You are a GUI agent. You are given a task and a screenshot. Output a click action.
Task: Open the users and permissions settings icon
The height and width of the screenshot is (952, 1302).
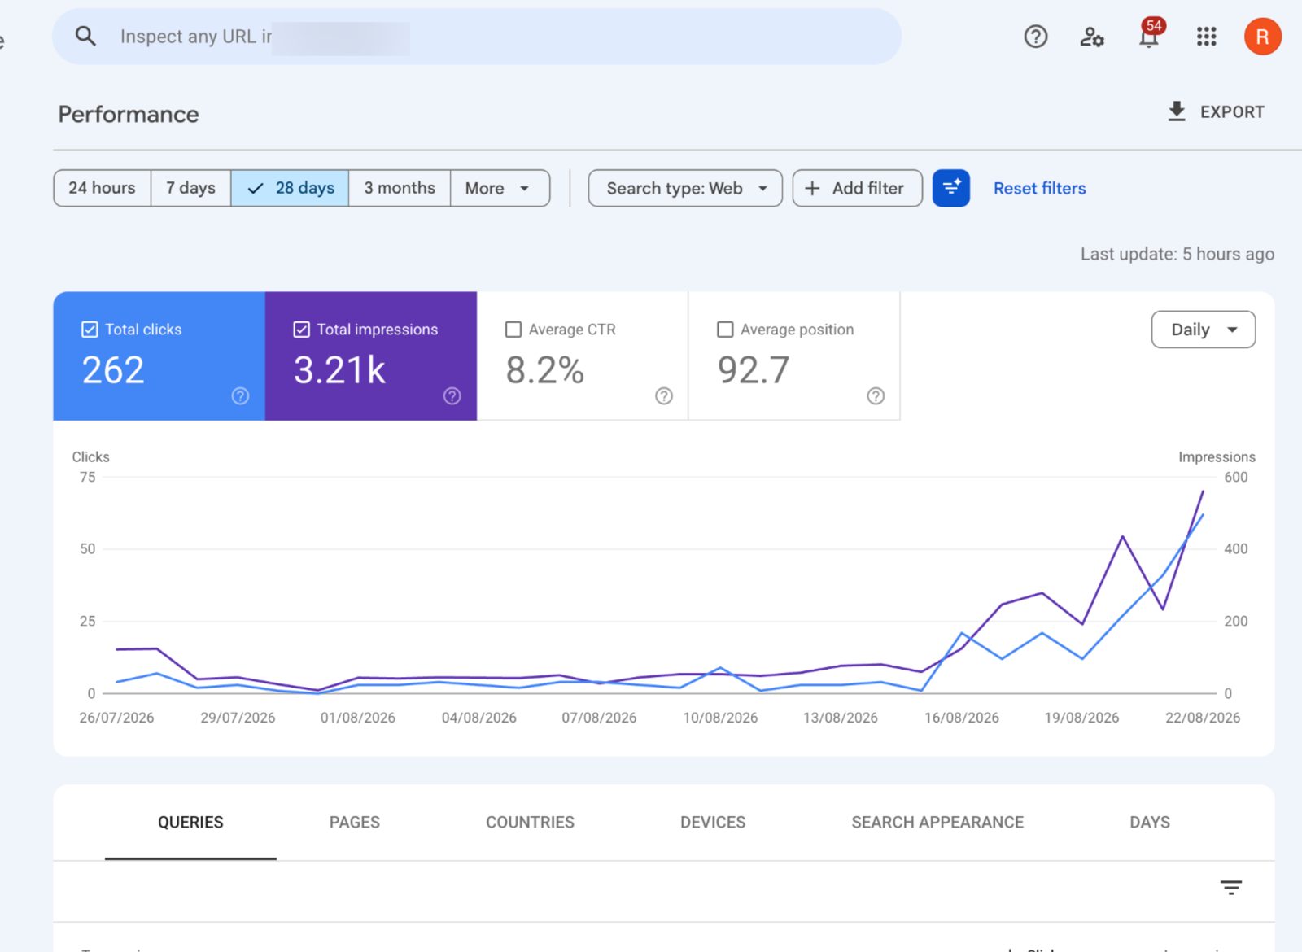point(1091,37)
